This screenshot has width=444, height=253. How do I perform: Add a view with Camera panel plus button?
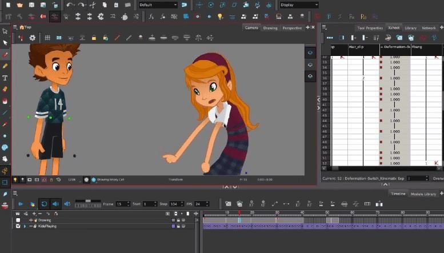pyautogui.click(x=308, y=27)
